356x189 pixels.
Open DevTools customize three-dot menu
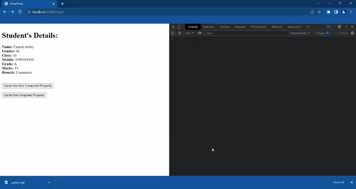pyautogui.click(x=346, y=27)
